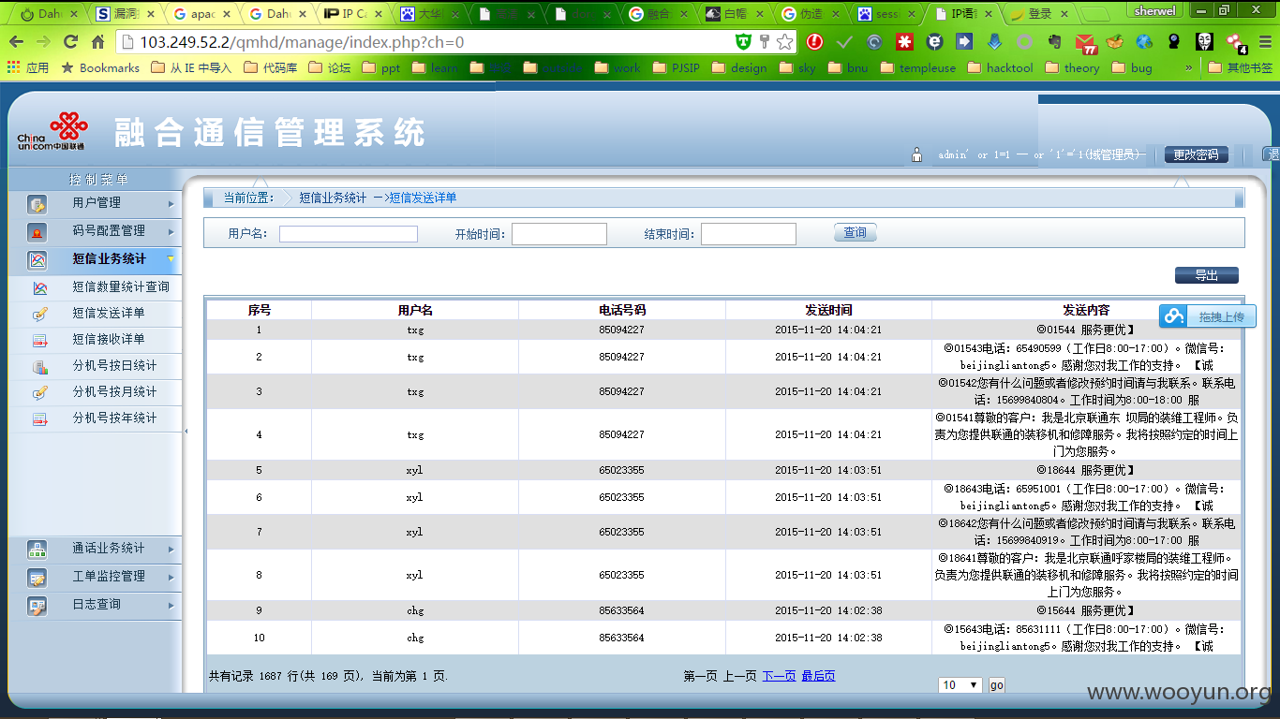The image size is (1280, 719).
Task: Click the 分机号按年统计 icon
Action: 39,419
